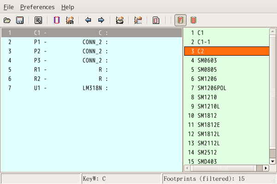Click the open netlist file folder icon
Screen dimensions: 277x184
(x=7, y=20)
